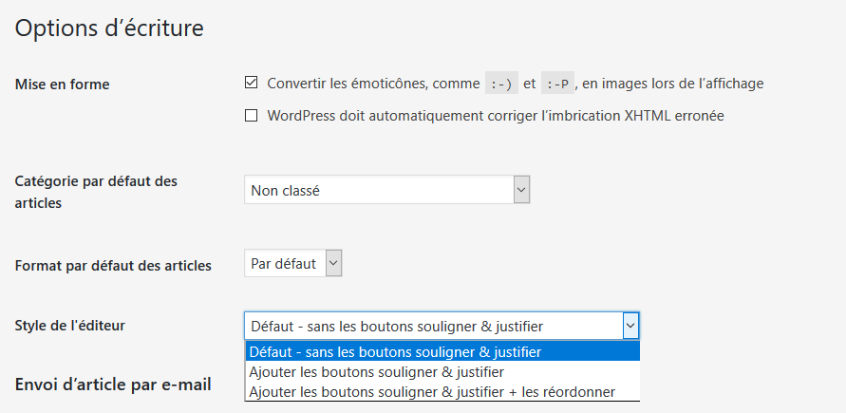Click the 'Format par défaut des articles' label

(x=113, y=266)
